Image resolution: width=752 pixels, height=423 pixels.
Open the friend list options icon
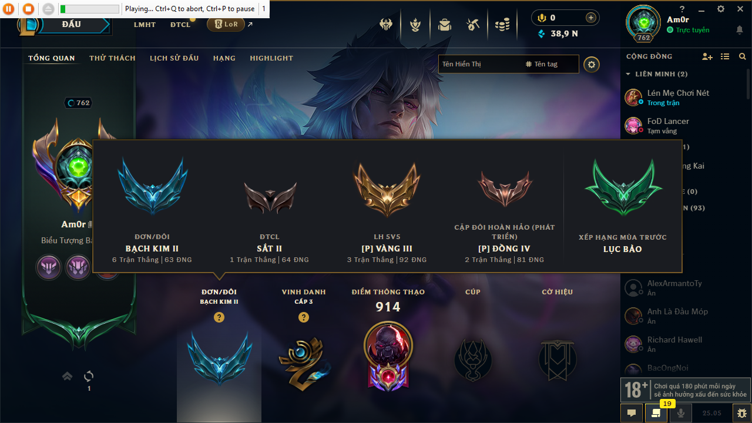tap(725, 56)
